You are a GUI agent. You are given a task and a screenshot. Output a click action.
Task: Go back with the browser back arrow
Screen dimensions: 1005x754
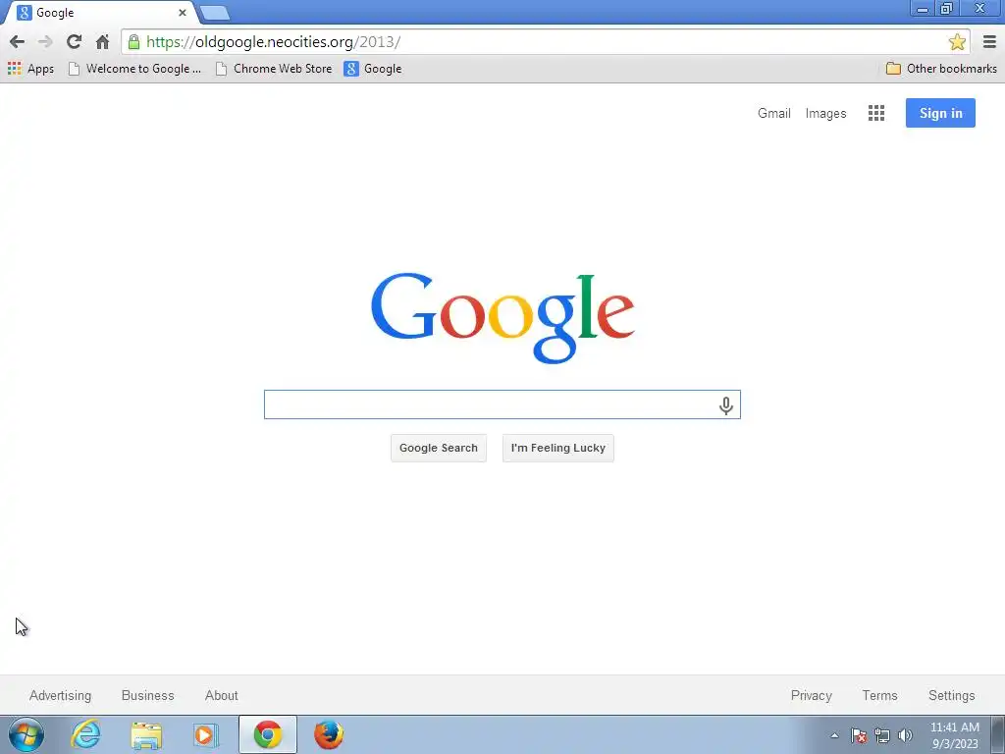tap(18, 42)
